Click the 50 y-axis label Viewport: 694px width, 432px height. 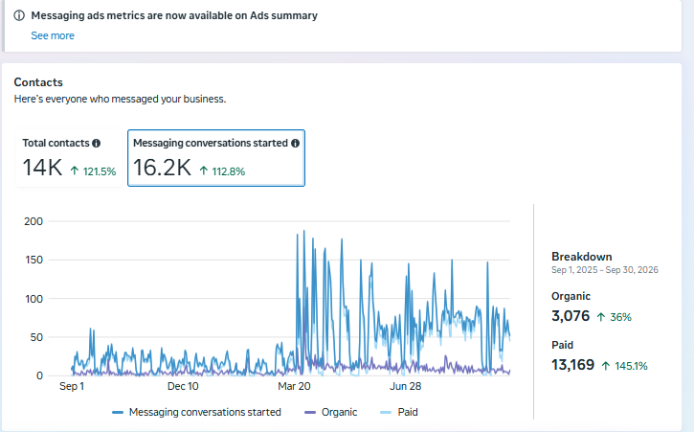(x=36, y=337)
